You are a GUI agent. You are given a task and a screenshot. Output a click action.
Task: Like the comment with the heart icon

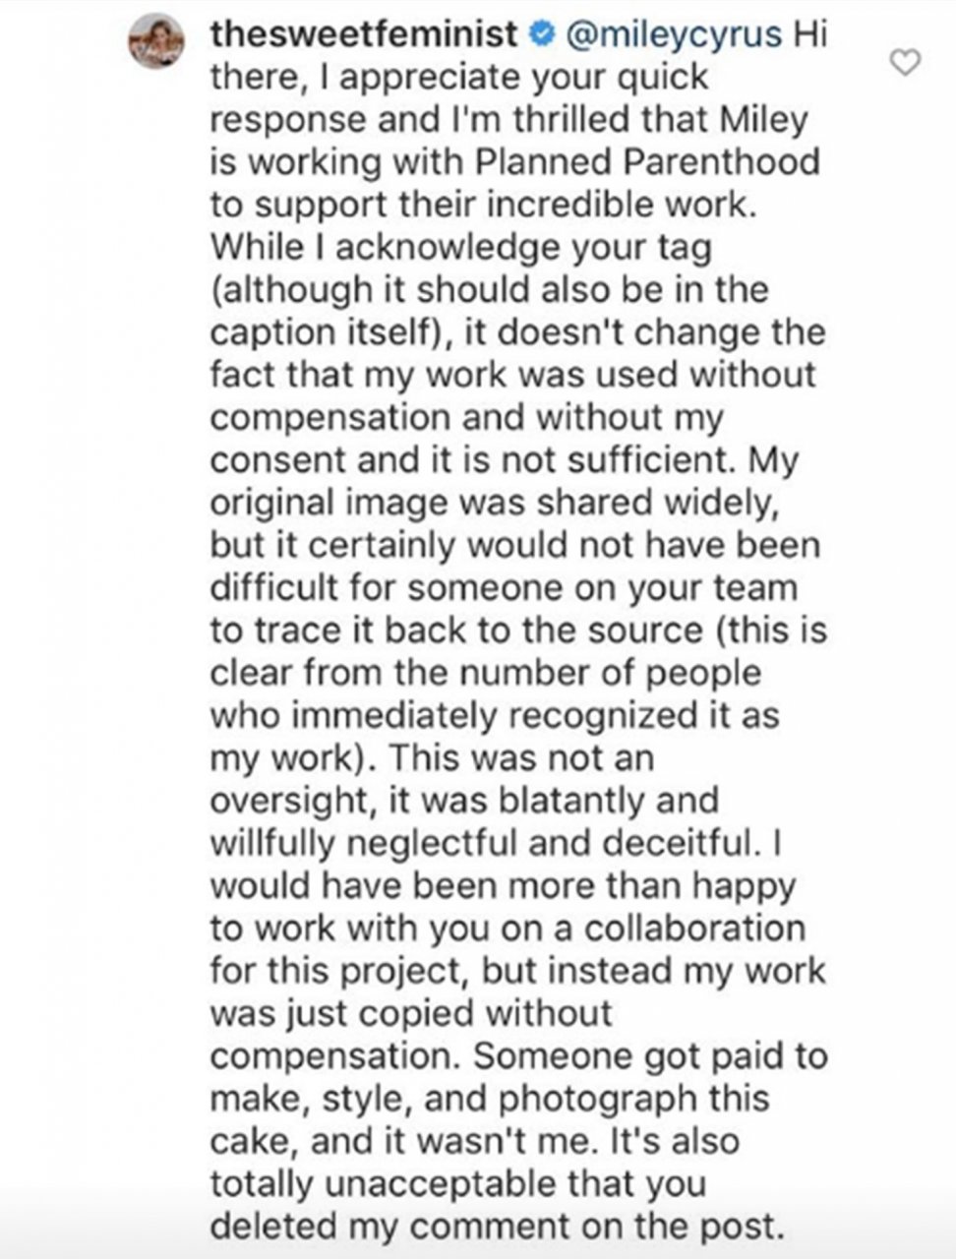pos(904,64)
